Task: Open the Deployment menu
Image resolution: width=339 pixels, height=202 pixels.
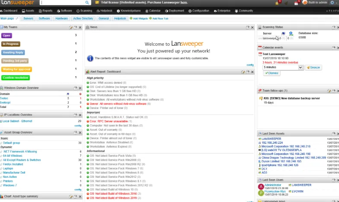Action: coord(175,11)
